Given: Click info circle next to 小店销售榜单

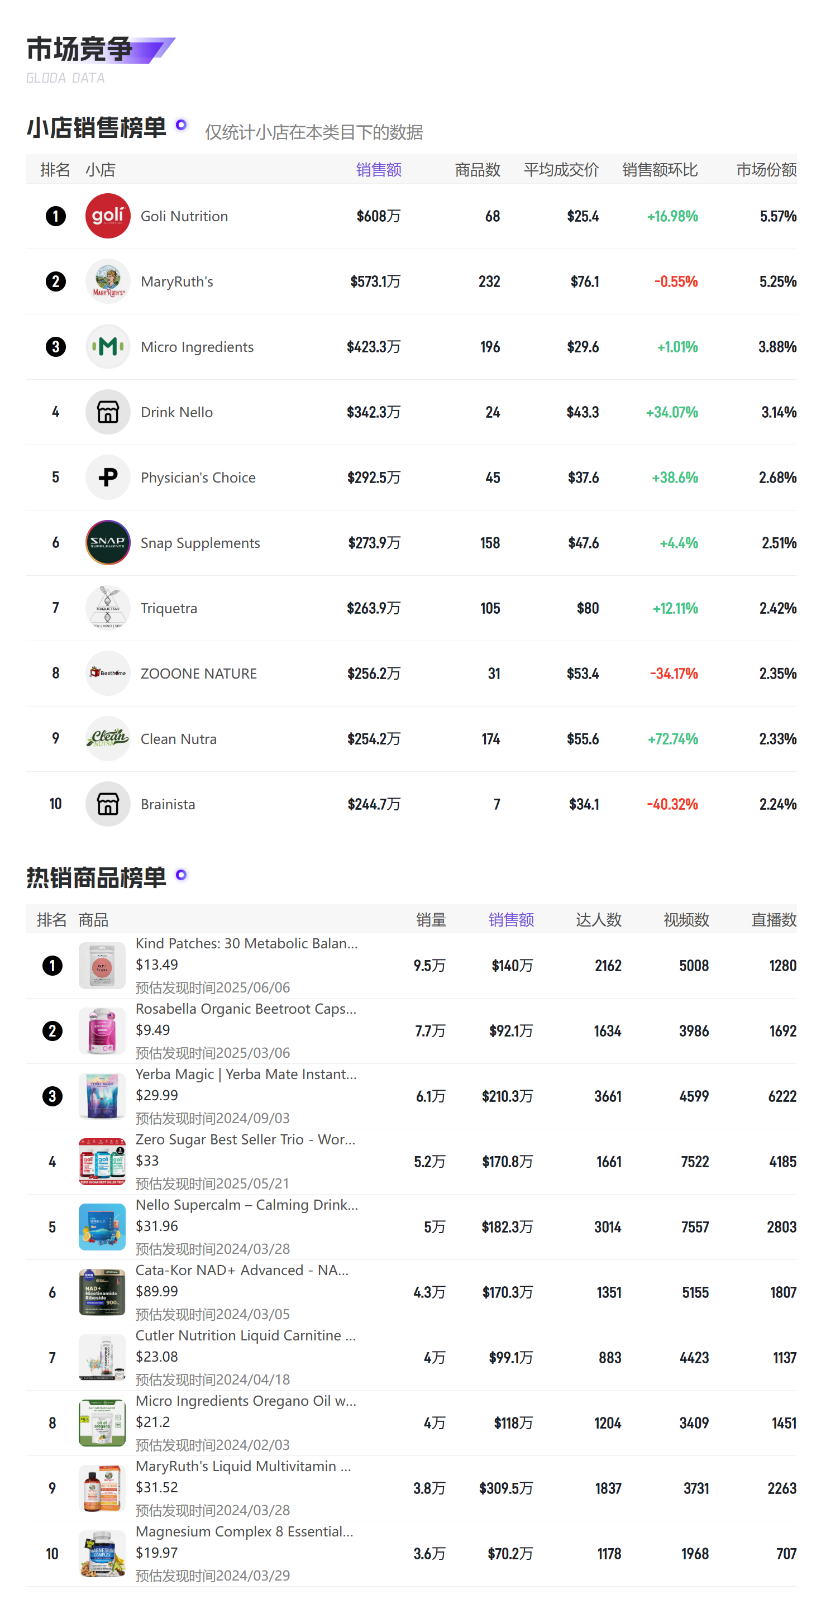Looking at the screenshot, I should pyautogui.click(x=182, y=125).
